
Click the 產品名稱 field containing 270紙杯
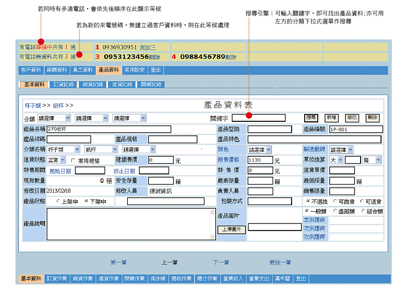[109, 129]
